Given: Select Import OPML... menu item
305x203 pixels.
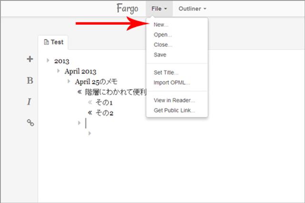Looking at the screenshot, I should tap(172, 82).
